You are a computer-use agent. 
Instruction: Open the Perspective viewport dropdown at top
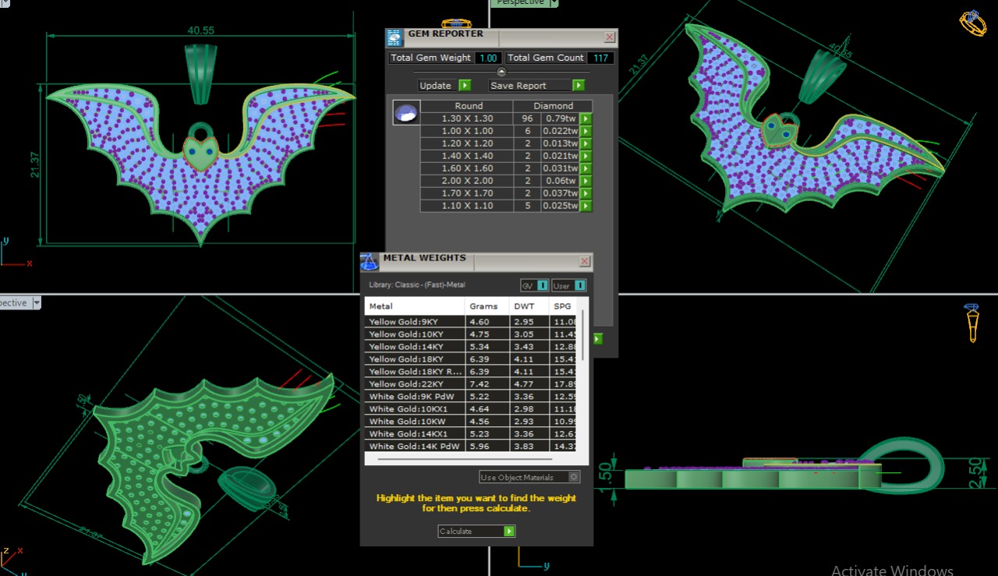[554, 3]
